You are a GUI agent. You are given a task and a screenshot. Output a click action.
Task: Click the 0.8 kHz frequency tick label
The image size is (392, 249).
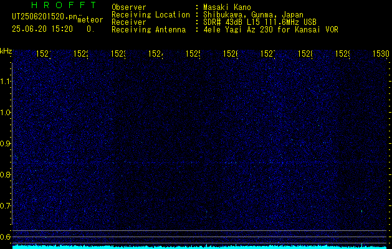pyautogui.click(x=6, y=174)
